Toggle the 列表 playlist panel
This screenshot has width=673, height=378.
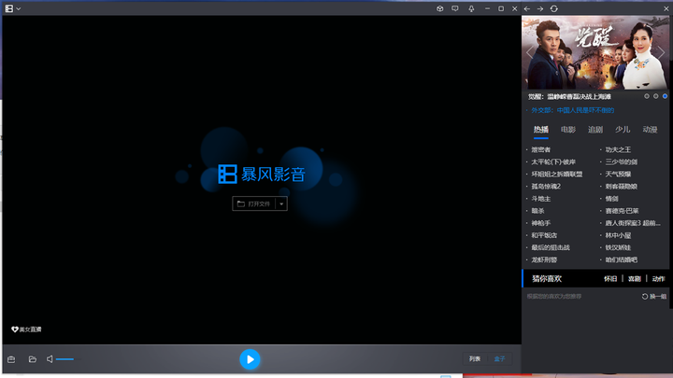pos(475,359)
